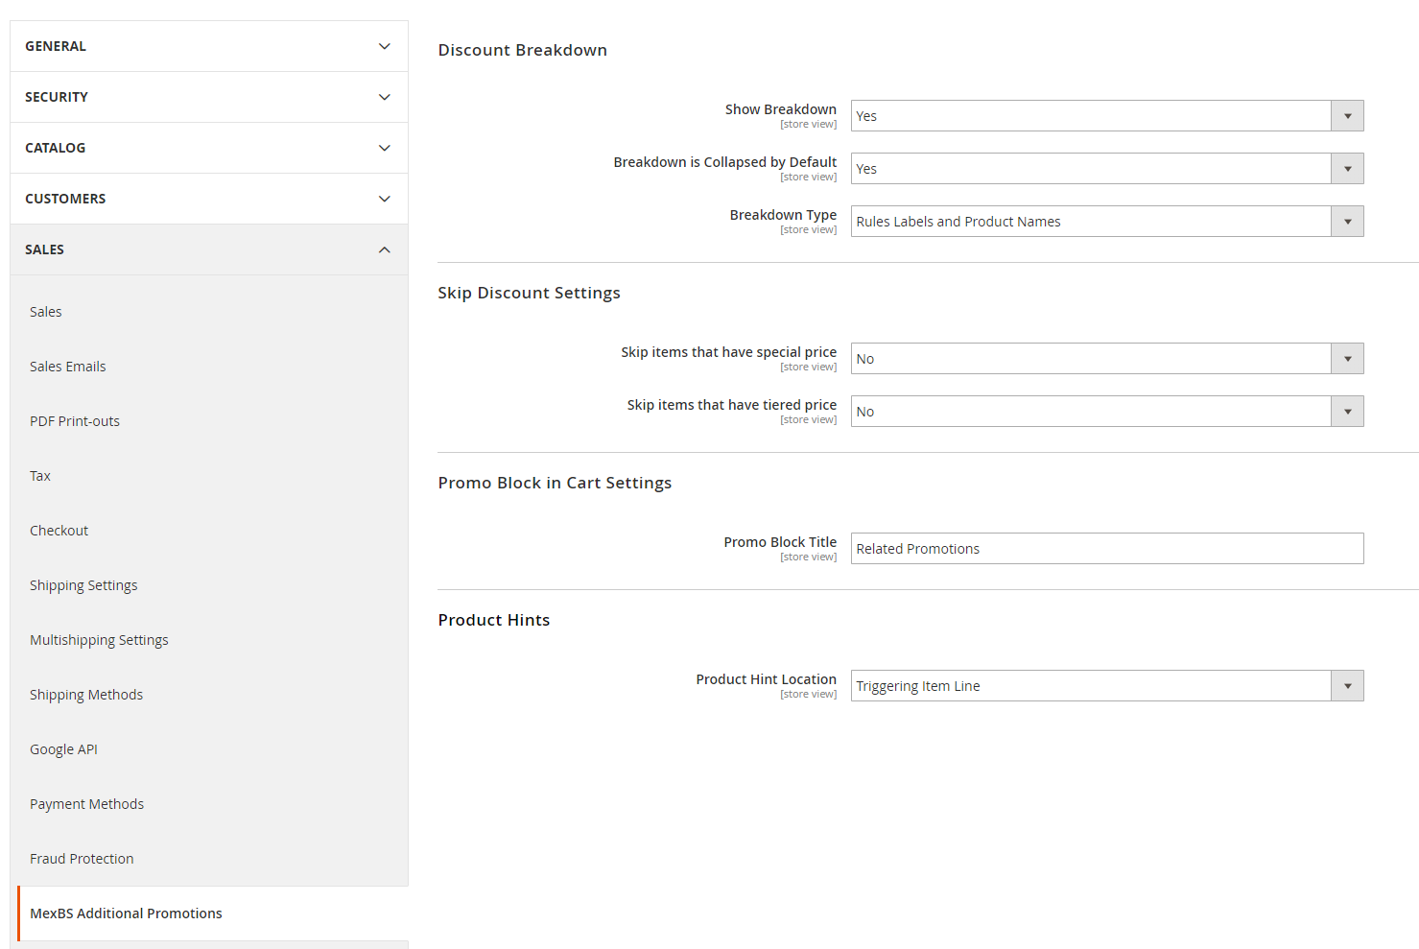This screenshot has width=1419, height=949.
Task: Click the Product Hint Location field label
Action: 767,679
